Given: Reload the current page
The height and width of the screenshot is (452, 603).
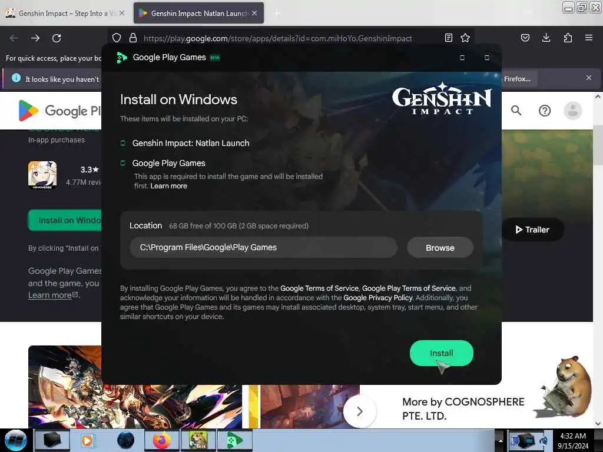Looking at the screenshot, I should 57,38.
